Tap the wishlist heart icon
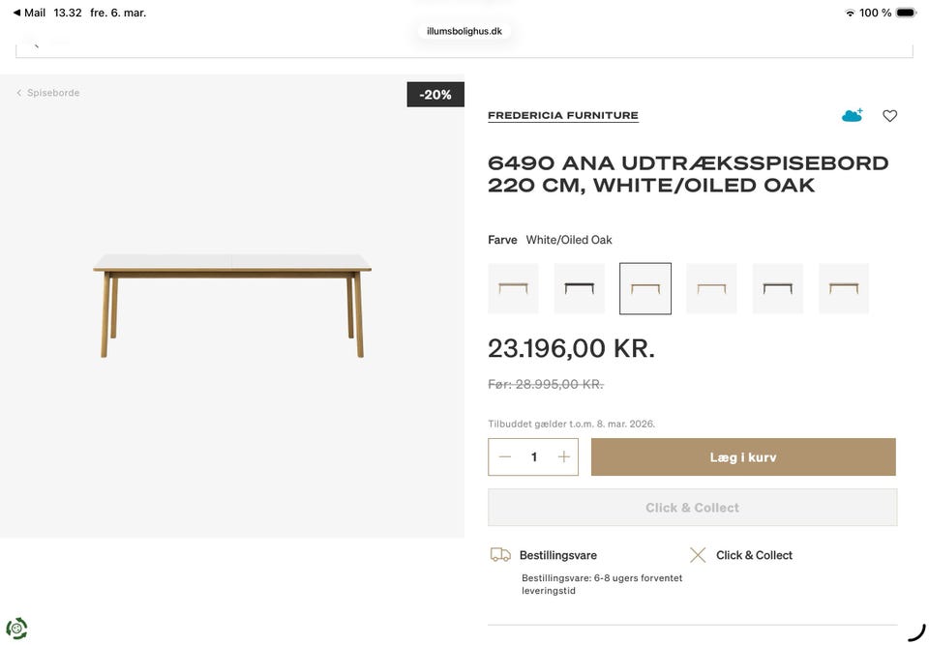Image resolution: width=929 pixels, height=645 pixels. [x=890, y=116]
